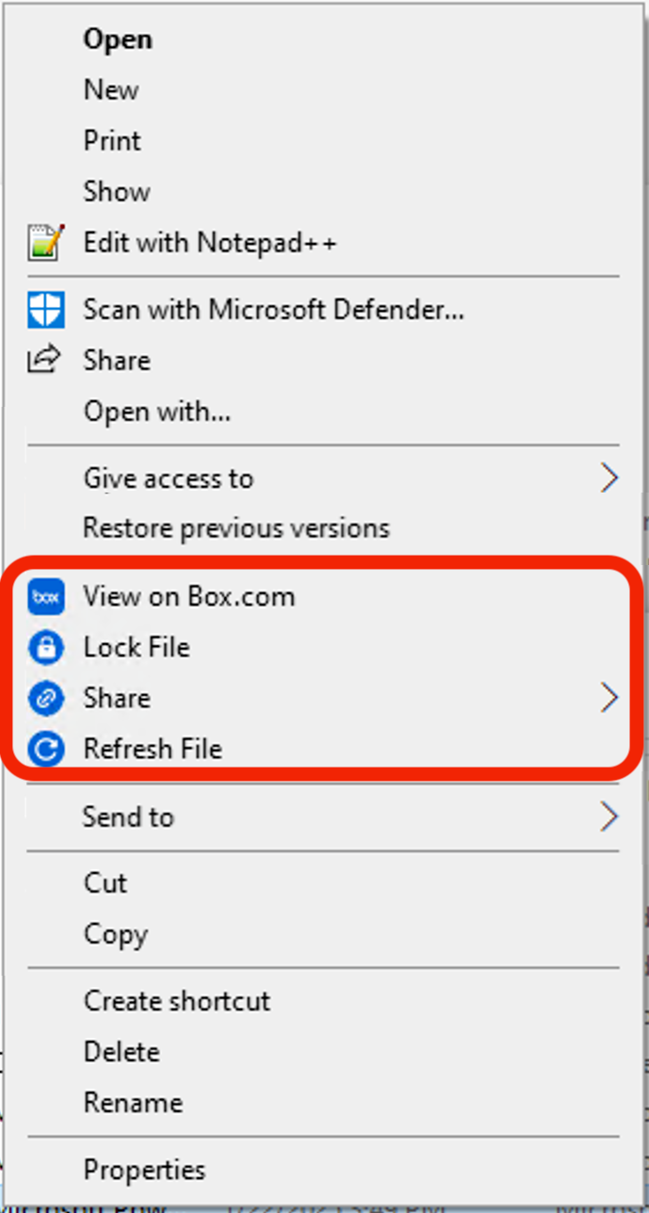Choose Restore previous versions
The image size is (649, 1213).
[236, 528]
